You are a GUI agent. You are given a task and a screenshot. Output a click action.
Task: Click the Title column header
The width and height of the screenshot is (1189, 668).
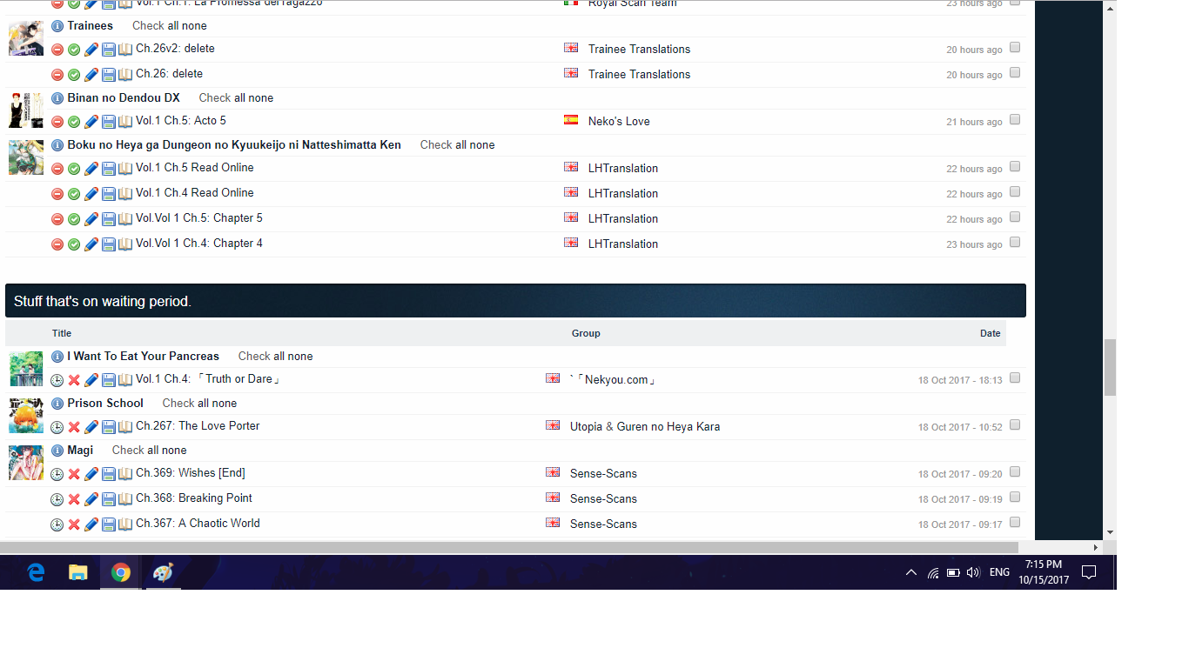[x=62, y=333]
